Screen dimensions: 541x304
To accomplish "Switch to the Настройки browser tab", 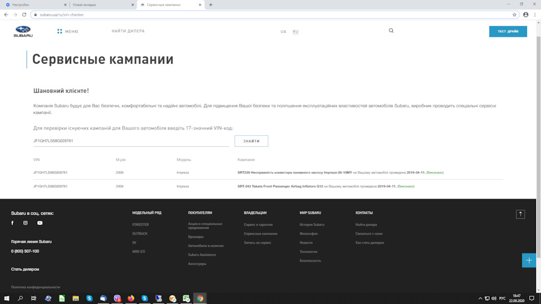I will point(34,5).
